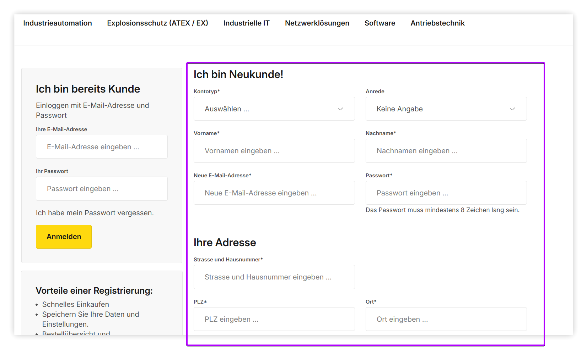This screenshot has width=587, height=349.
Task: Open the Industrieautomation menu
Action: point(58,23)
